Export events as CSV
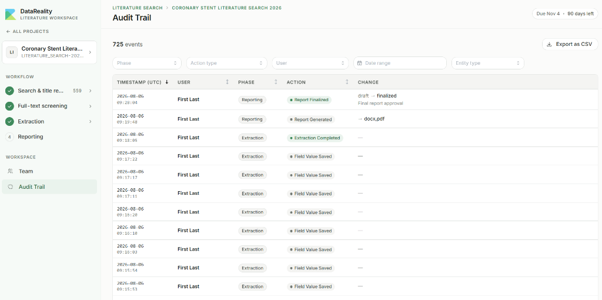Image resolution: width=602 pixels, height=300 pixels. click(x=570, y=44)
